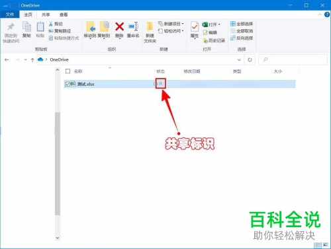Screen dimensions: 331x249
Task: Delete the file with the red X
Action: [119, 30]
